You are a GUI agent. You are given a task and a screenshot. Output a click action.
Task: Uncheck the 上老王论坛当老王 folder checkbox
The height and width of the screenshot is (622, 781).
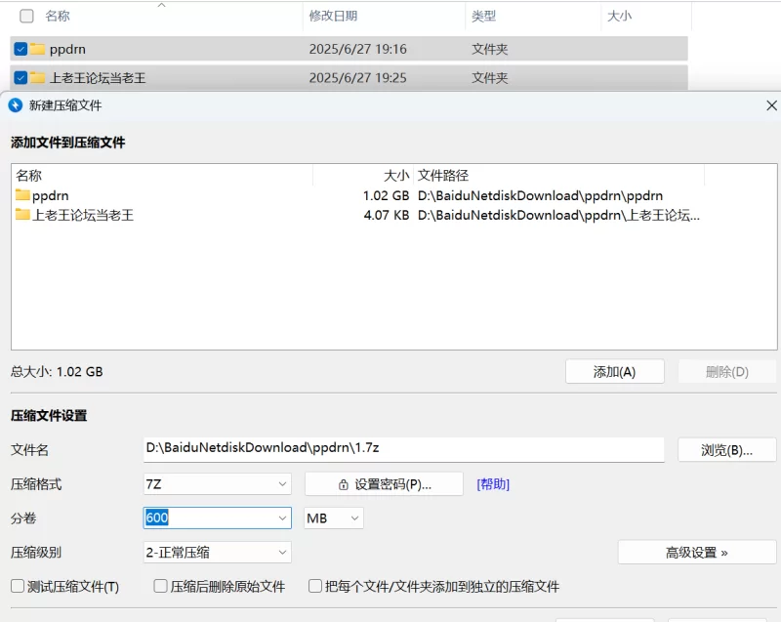(x=21, y=78)
